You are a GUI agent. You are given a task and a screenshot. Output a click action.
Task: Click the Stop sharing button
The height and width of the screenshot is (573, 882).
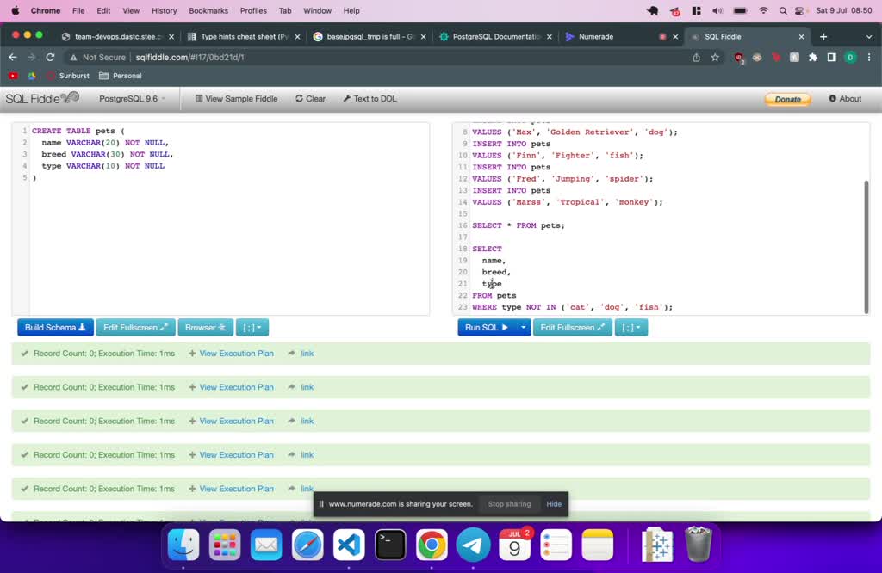click(x=509, y=504)
